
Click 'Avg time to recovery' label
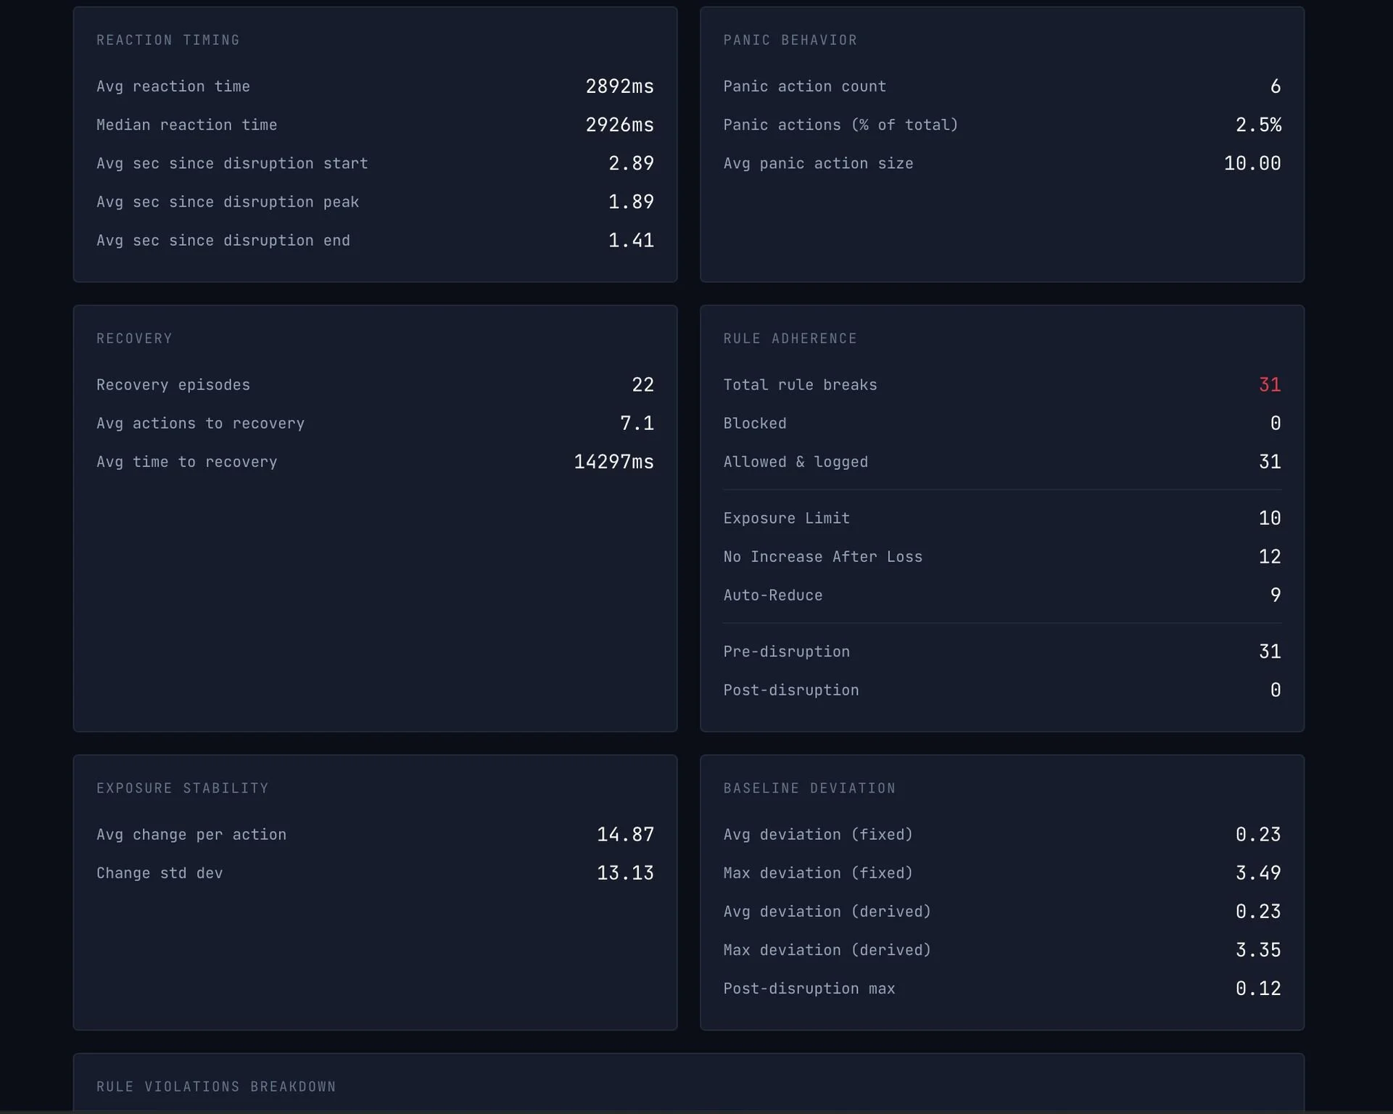coord(187,462)
